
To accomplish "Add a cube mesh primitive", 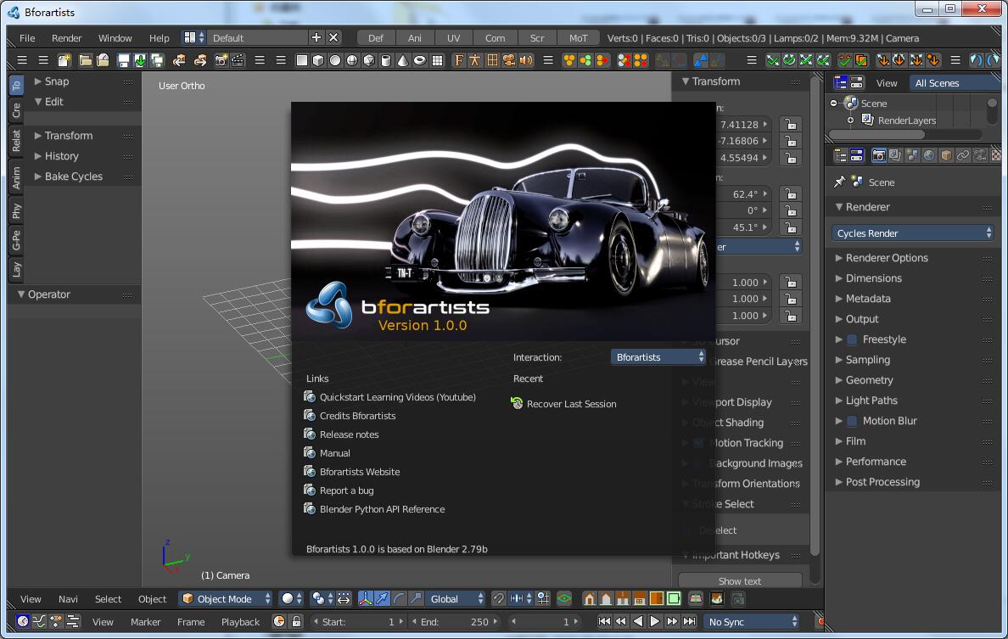I will [318, 60].
